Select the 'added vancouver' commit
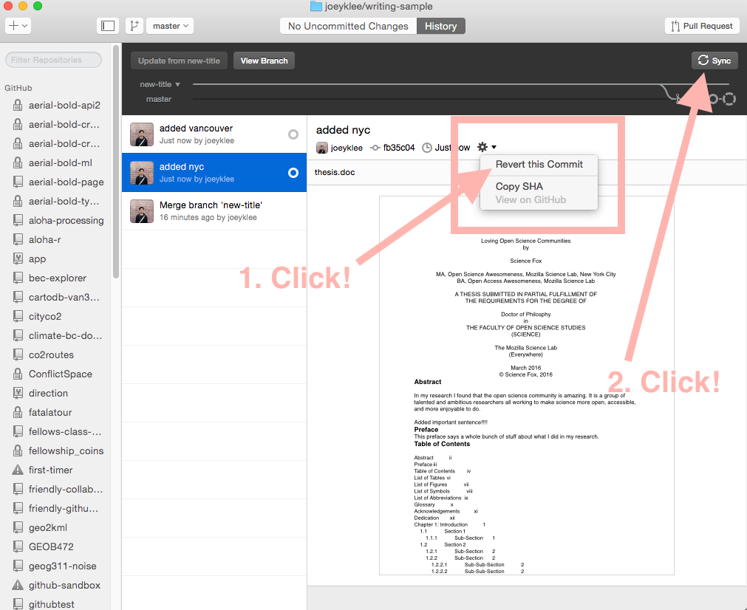The image size is (747, 610). (x=214, y=134)
